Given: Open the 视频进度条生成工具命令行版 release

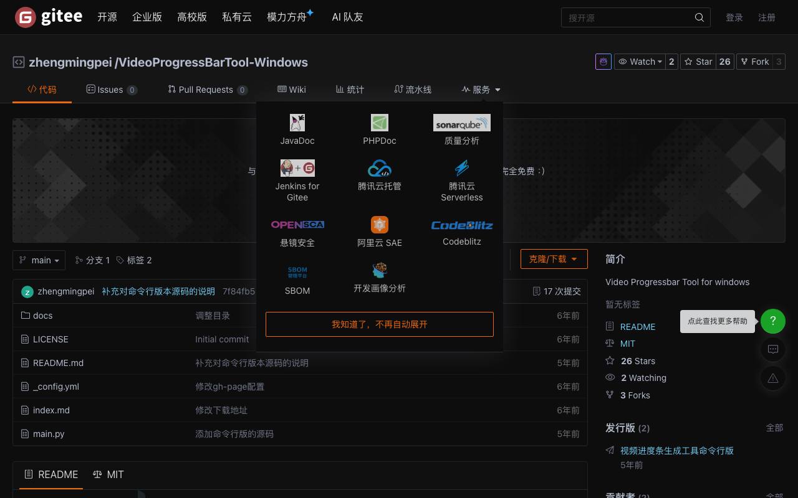Looking at the screenshot, I should coord(677,451).
